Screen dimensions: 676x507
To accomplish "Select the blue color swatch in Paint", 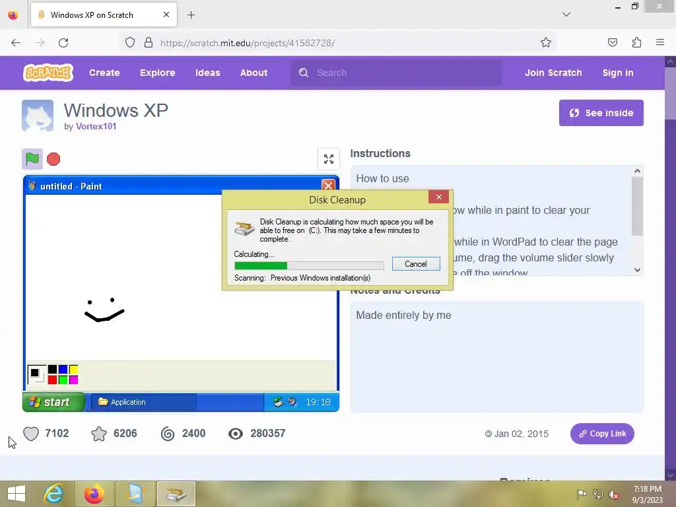I will 63,369.
